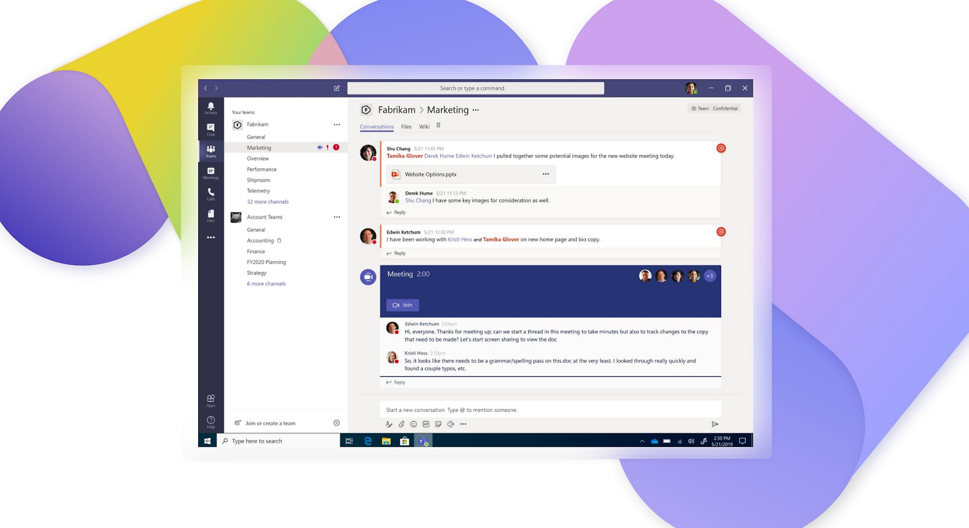The height and width of the screenshot is (528, 969).
Task: Expand 6 more channels list
Action: (x=266, y=284)
